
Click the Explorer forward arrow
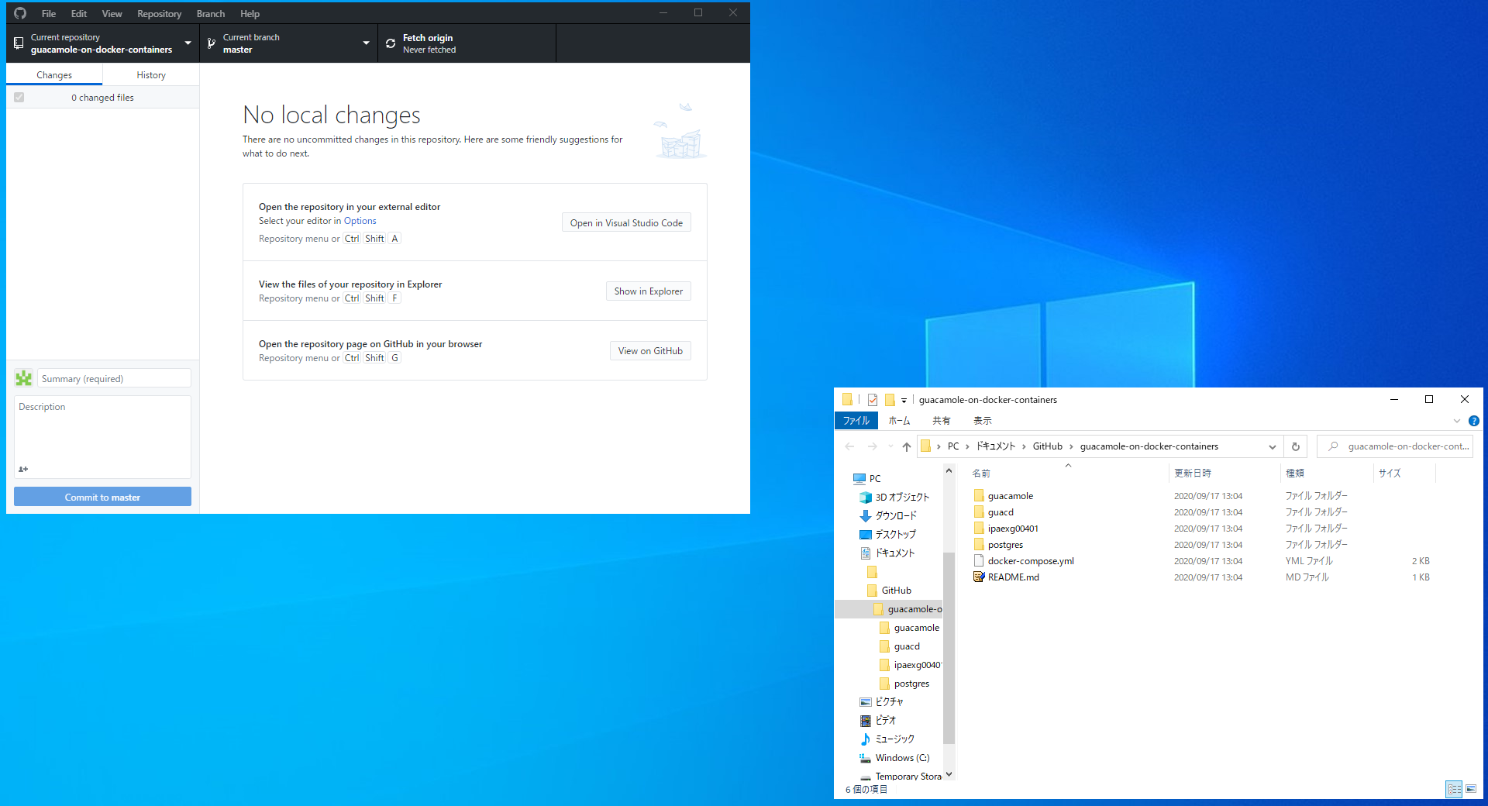873,446
